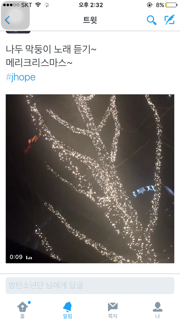Open search with the magnifier icon

point(151,20)
